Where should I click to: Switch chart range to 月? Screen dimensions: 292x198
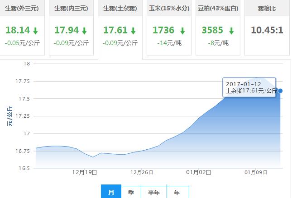tap(111, 192)
